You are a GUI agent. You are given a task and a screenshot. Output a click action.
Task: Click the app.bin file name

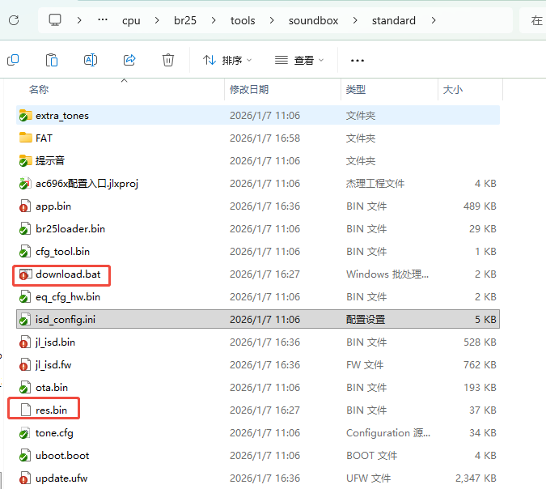(53, 206)
